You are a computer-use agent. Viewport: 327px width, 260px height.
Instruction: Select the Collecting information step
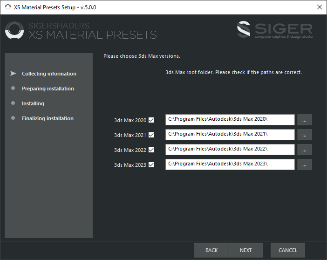(x=49, y=74)
